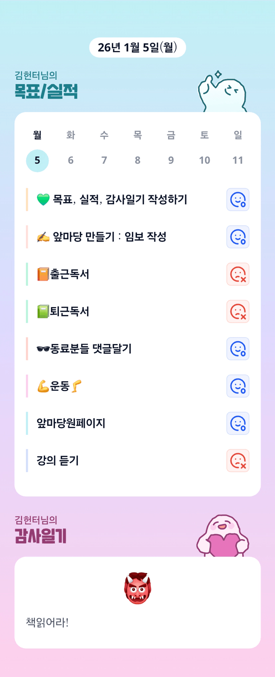Click the red sad-face icon beside 출근독서
The width and height of the screenshot is (275, 677).
pos(238,274)
